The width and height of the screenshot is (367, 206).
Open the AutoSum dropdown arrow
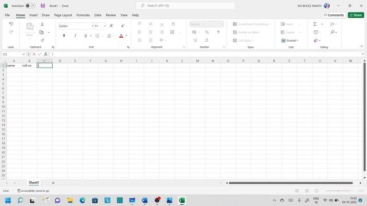pyautogui.click(x=322, y=24)
